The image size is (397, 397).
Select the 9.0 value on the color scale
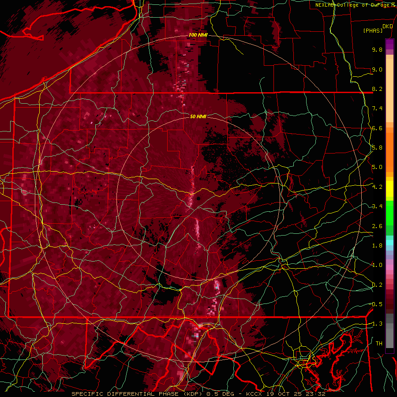[x=377, y=69]
